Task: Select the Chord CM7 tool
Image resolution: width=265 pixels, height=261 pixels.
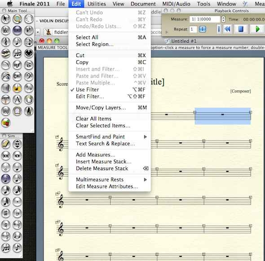Action: [x=17, y=76]
